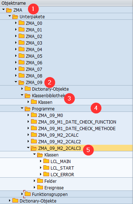Click the Felder folder icon

click(x=40, y=181)
